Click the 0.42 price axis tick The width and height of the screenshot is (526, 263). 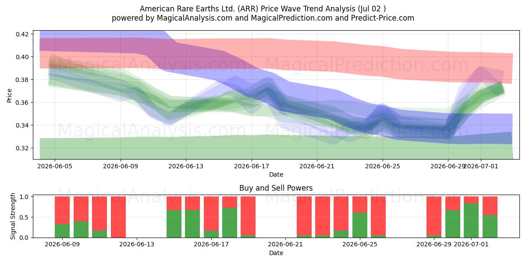22,34
